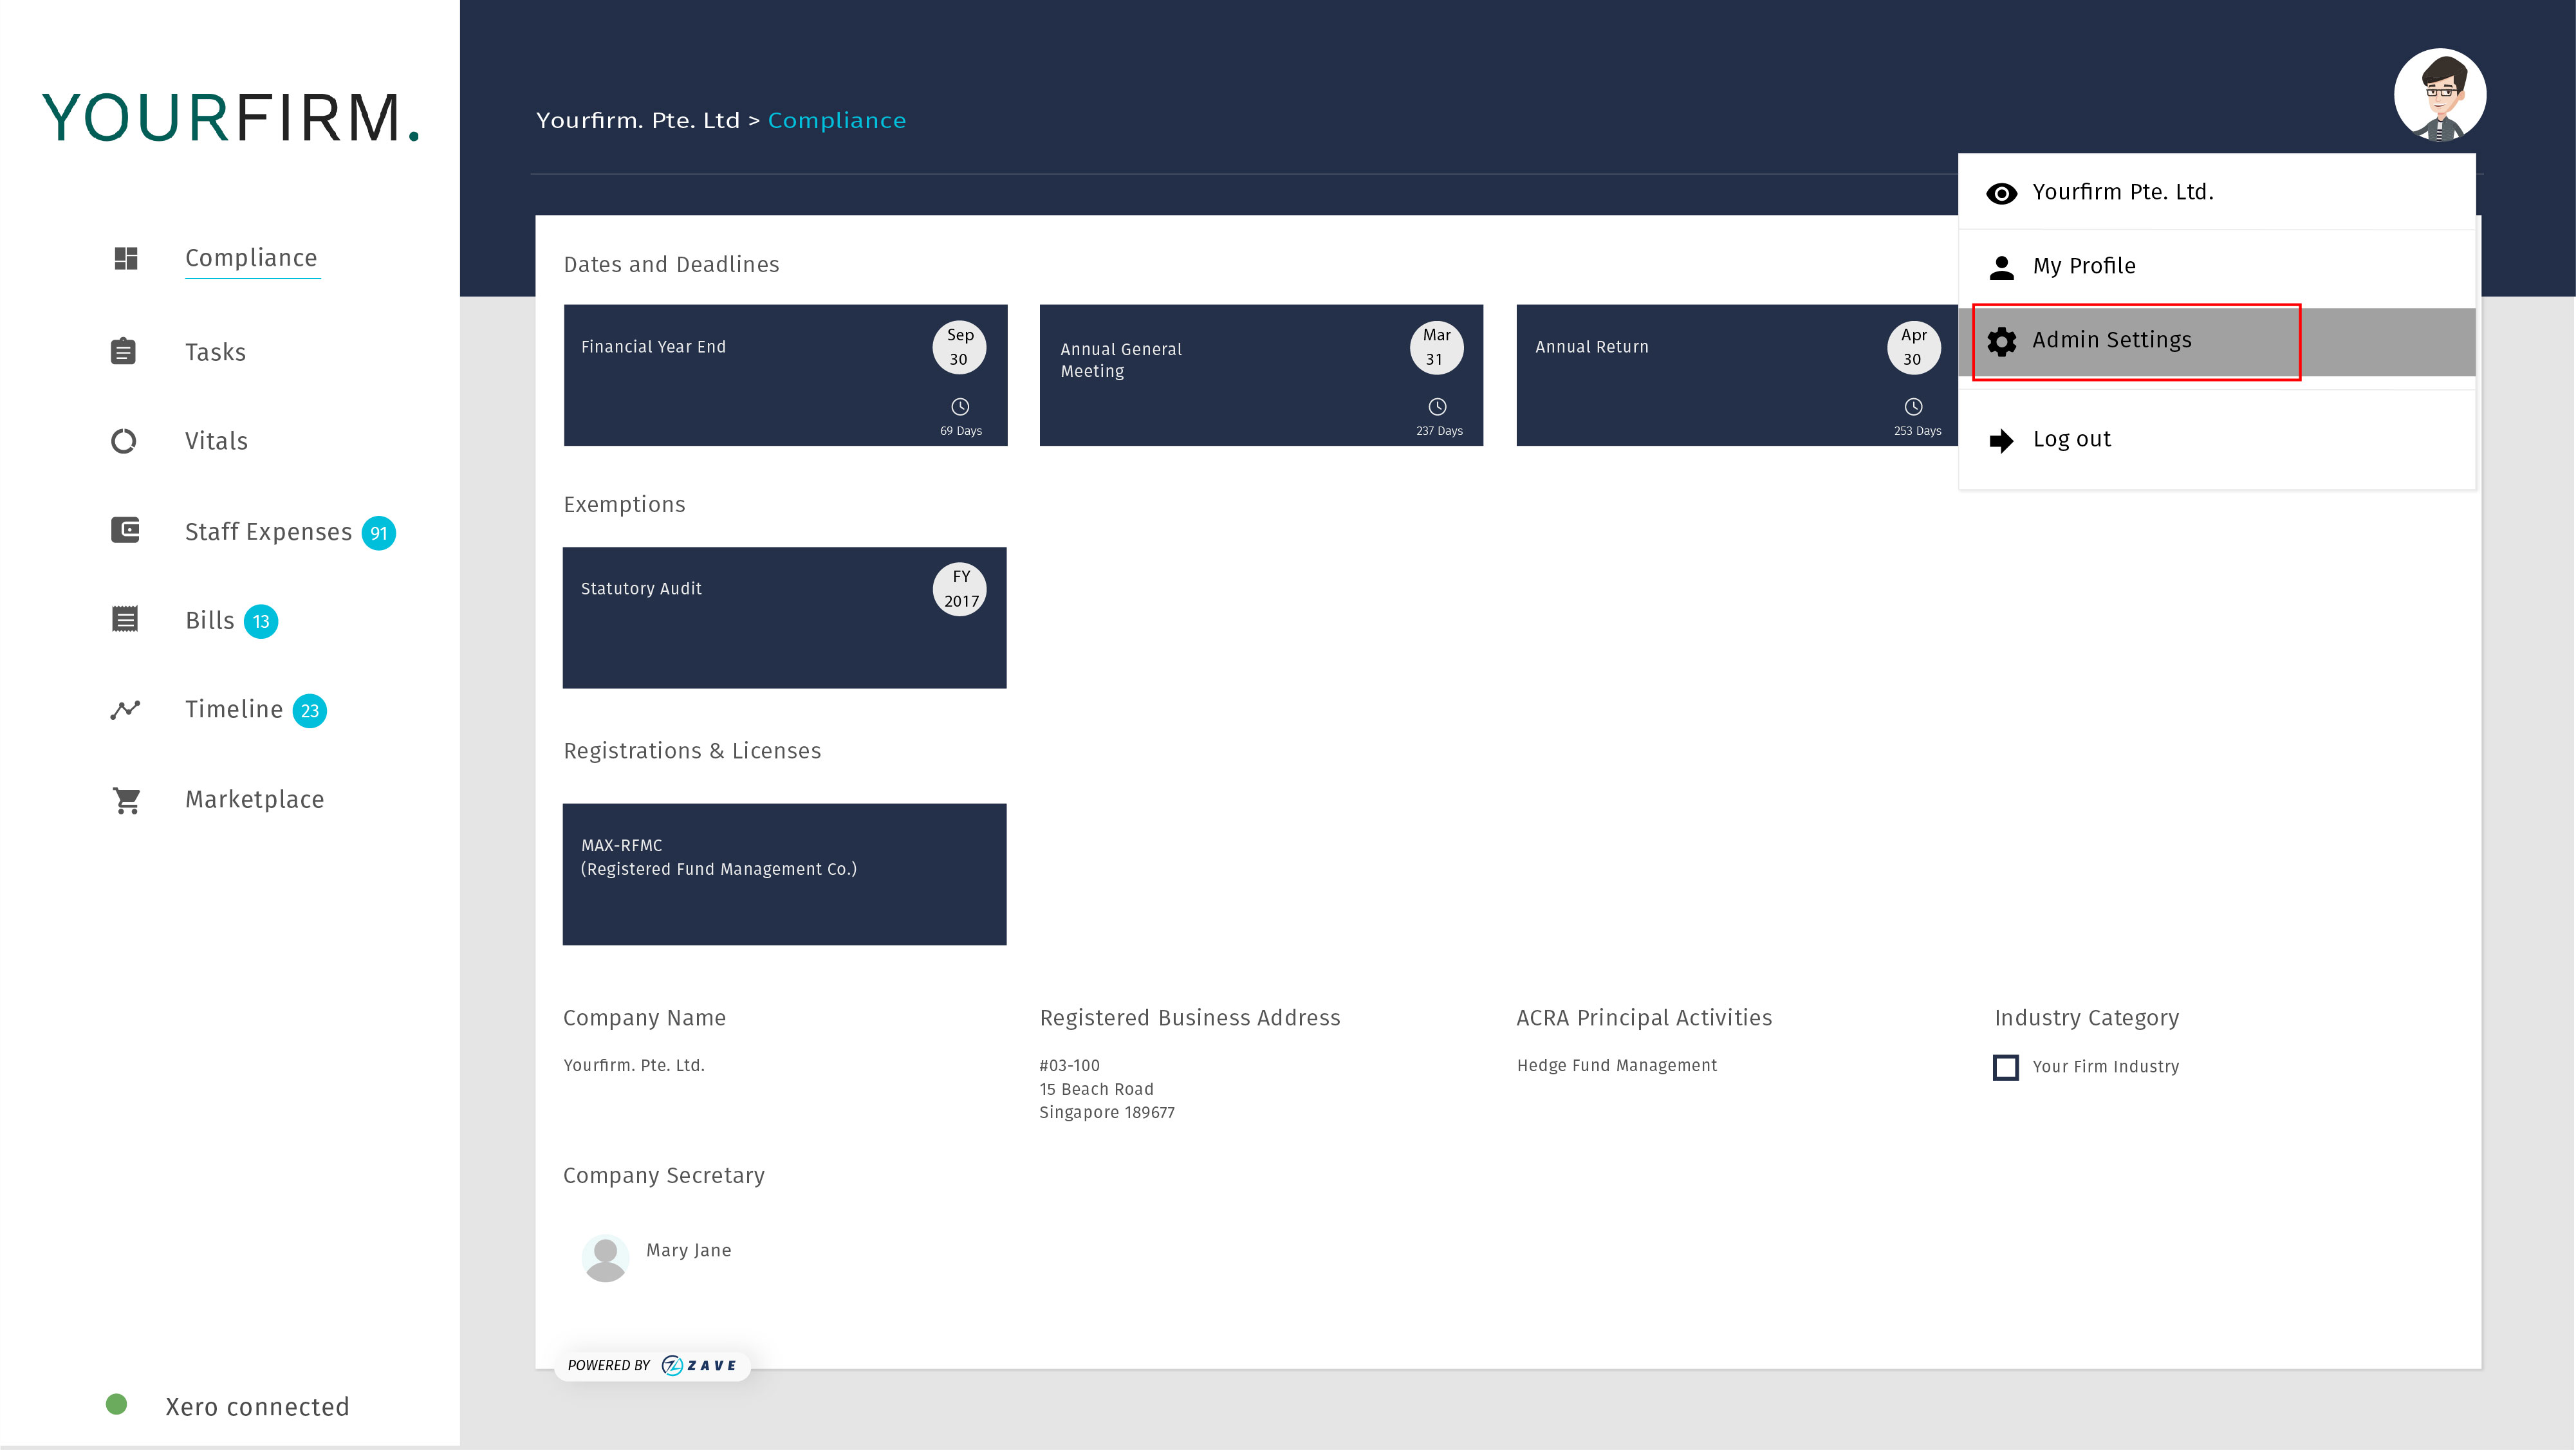Screen dimensions: 2576x1450
Task: Open Marketplace in the sidebar
Action: tap(254, 799)
